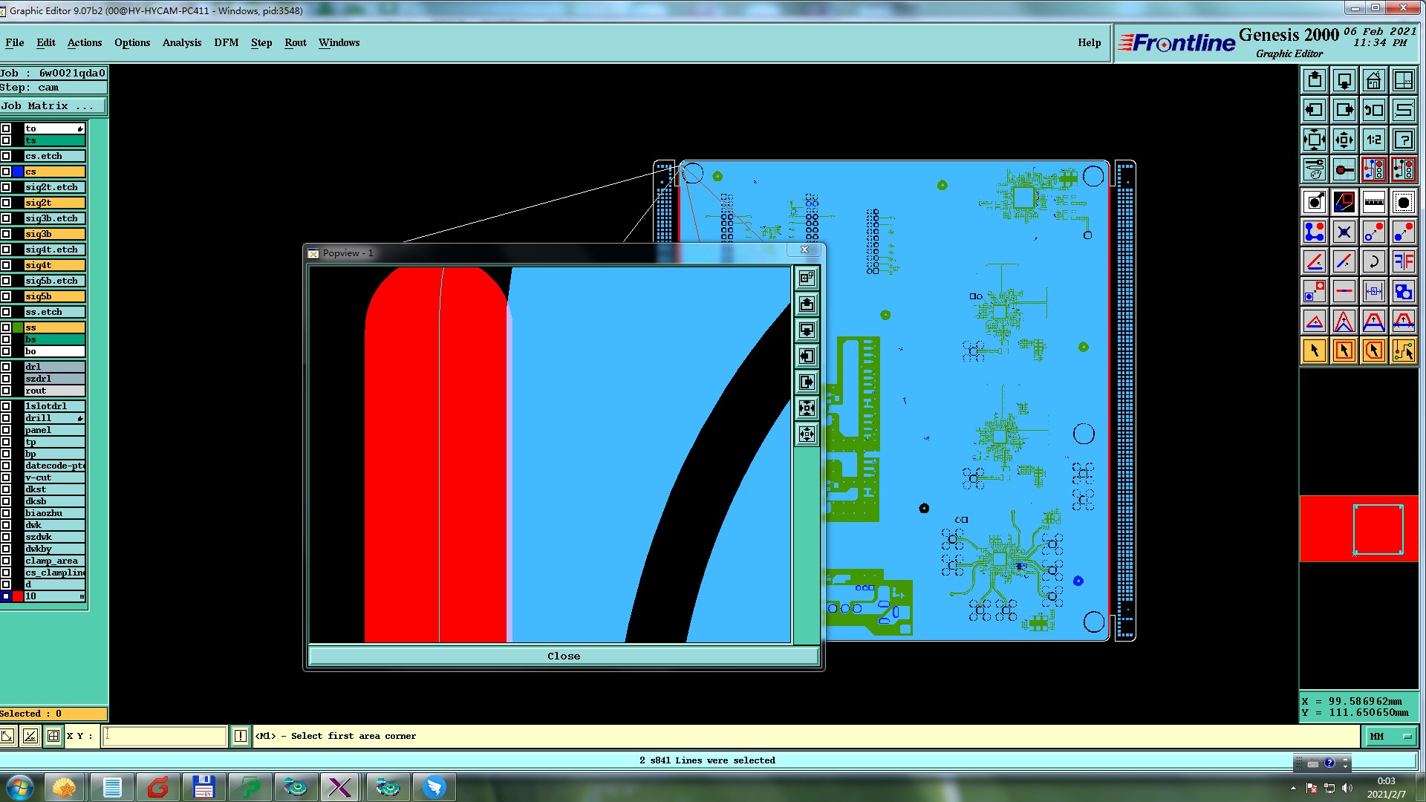Open the DFM menu
This screenshot has height=802, width=1426.
[x=227, y=42]
